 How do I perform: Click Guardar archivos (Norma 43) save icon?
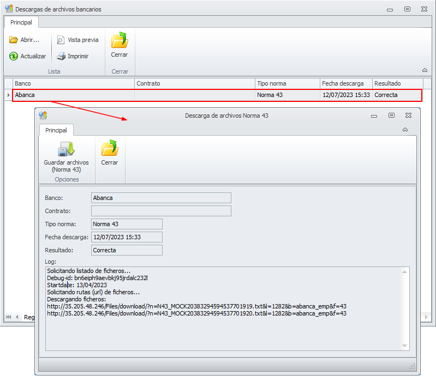pos(66,149)
